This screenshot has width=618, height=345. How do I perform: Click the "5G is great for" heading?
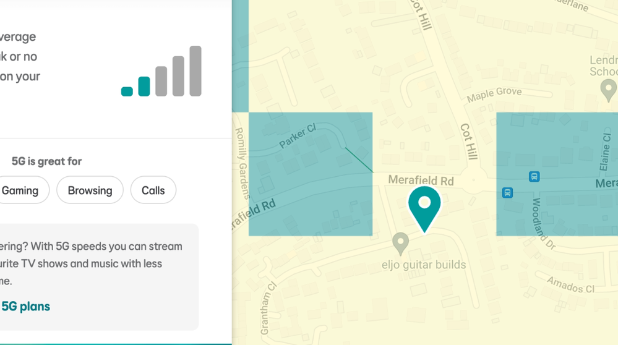click(x=46, y=161)
